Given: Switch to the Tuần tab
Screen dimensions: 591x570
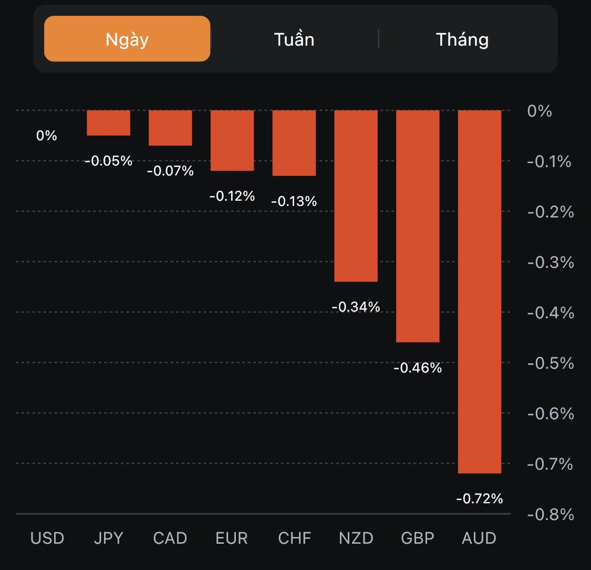Looking at the screenshot, I should (x=294, y=39).
